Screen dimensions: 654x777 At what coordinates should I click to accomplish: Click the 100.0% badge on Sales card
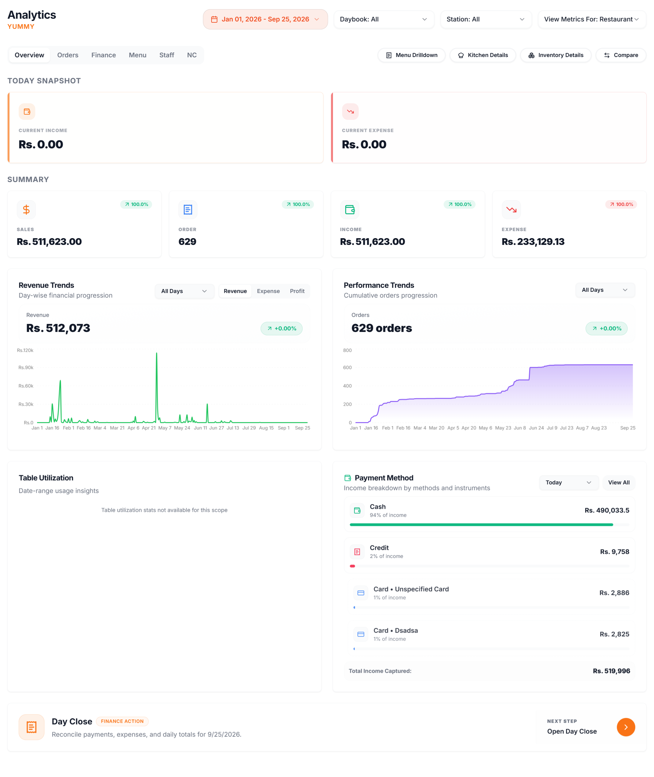pos(136,204)
